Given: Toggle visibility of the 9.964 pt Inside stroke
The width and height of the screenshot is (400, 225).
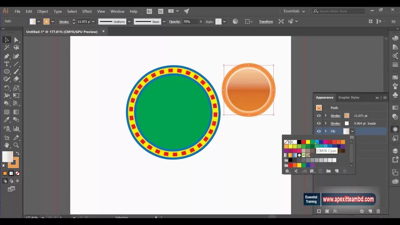Looking at the screenshot, I should pos(319,123).
